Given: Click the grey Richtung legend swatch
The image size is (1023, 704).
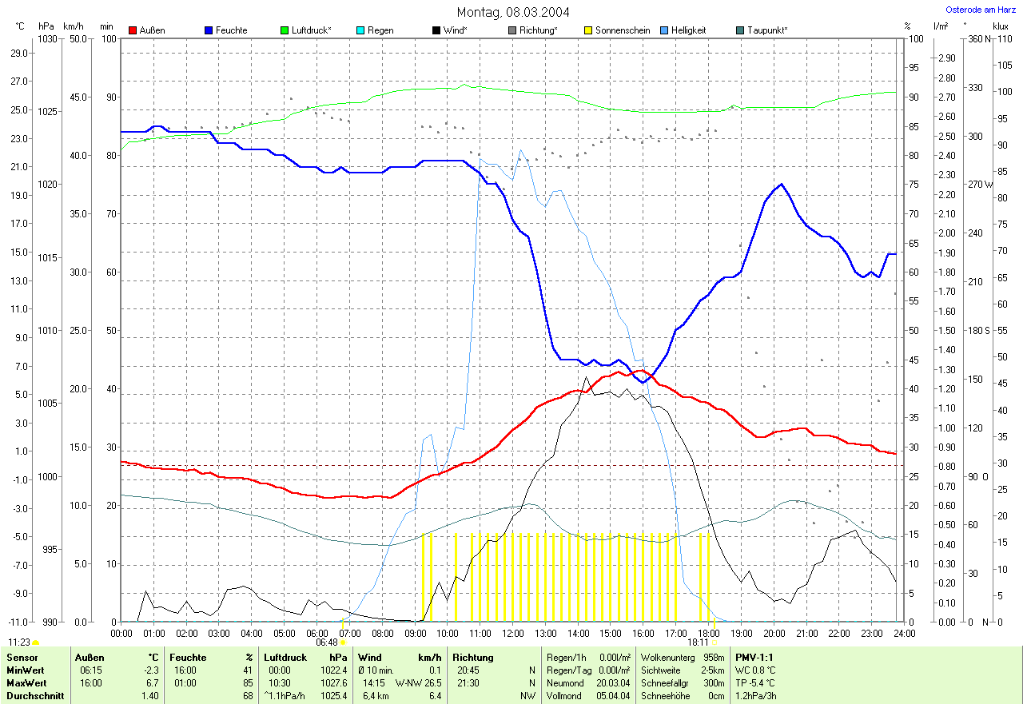Looking at the screenshot, I should click(x=512, y=30).
